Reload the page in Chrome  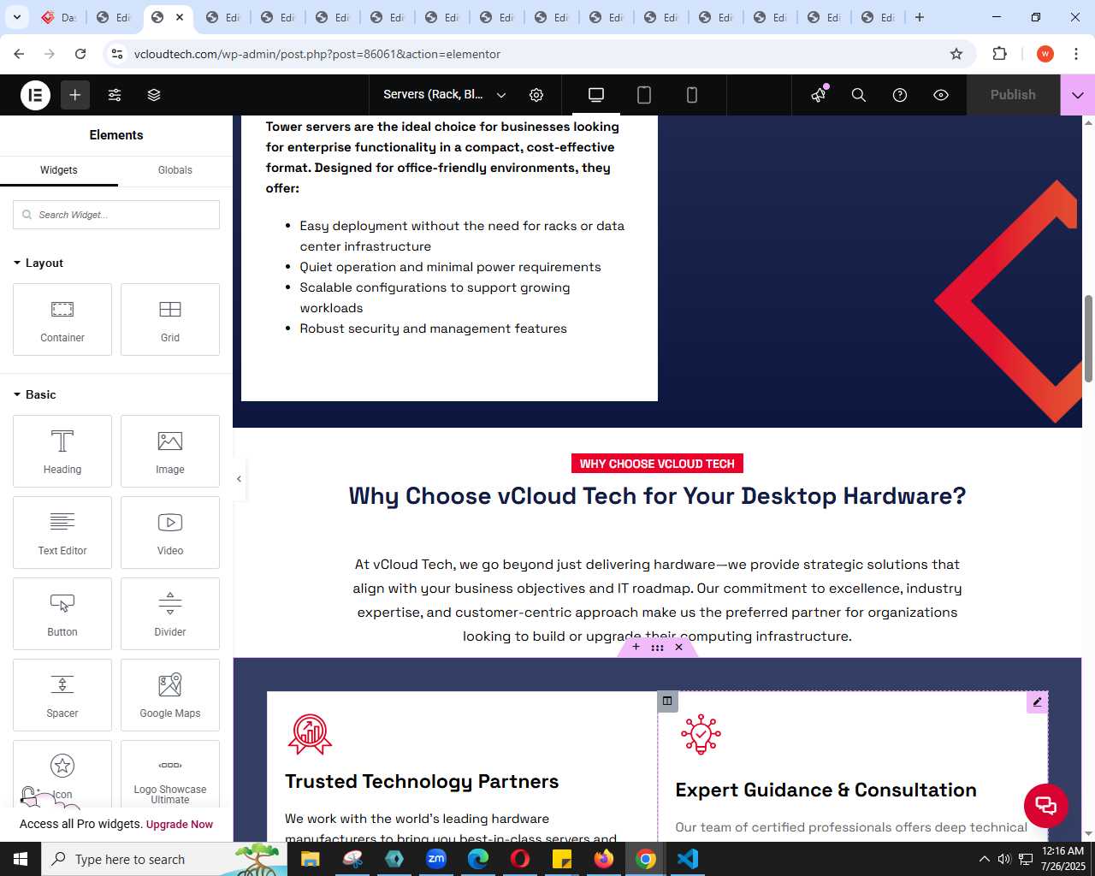point(80,54)
